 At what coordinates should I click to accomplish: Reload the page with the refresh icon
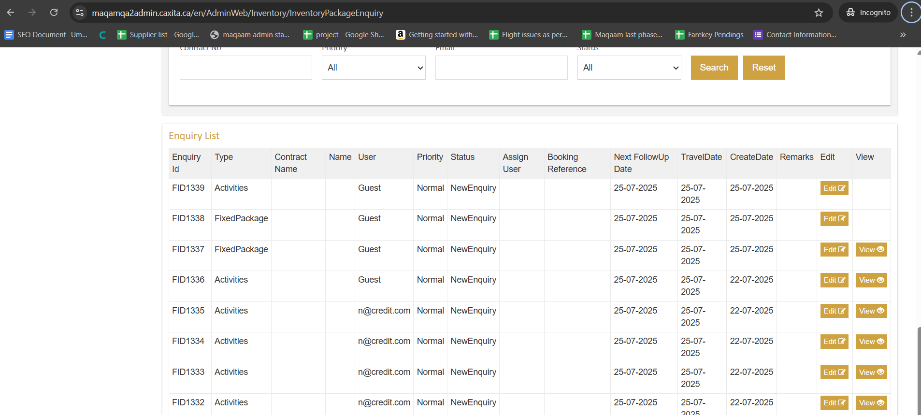click(x=54, y=13)
